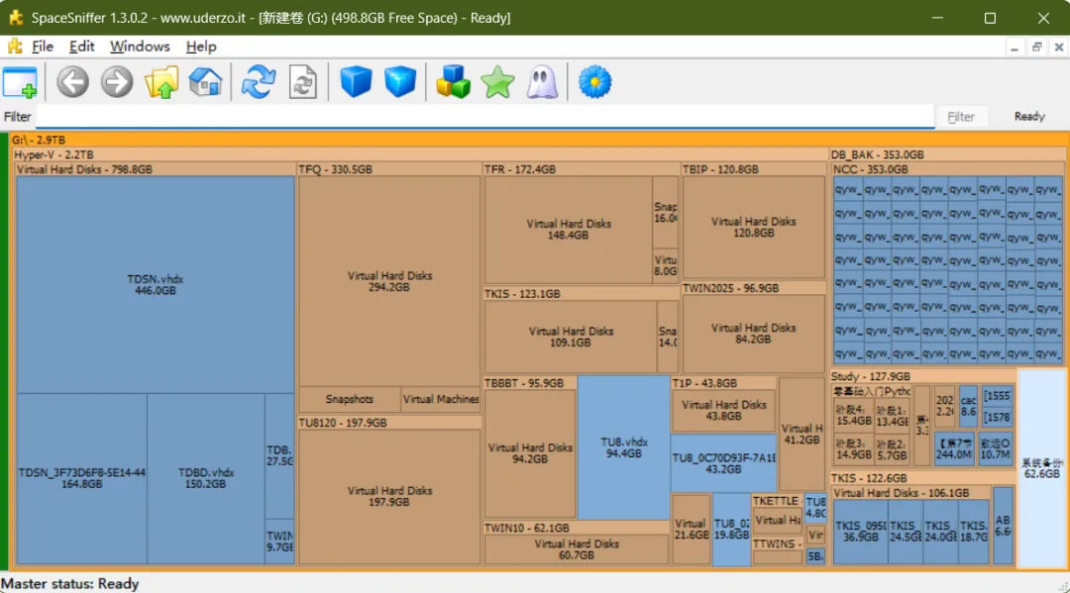Select the 62.6GB light blue block

[1041, 468]
